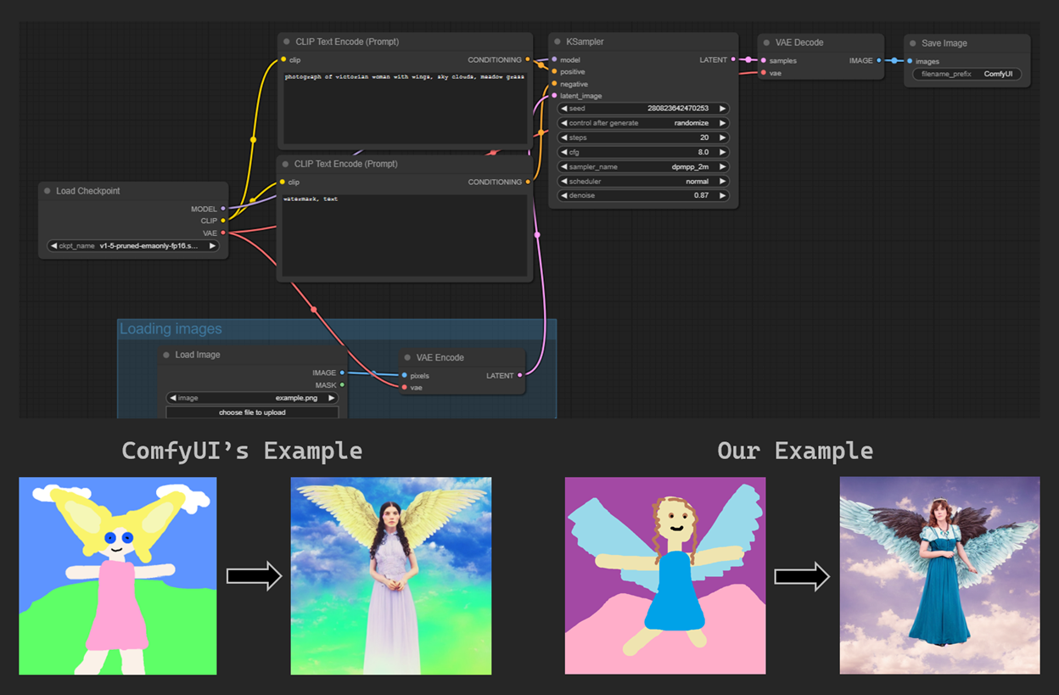1059x695 pixels.
Task: Click the IMAGE output port on Load Image
Action: click(x=342, y=373)
